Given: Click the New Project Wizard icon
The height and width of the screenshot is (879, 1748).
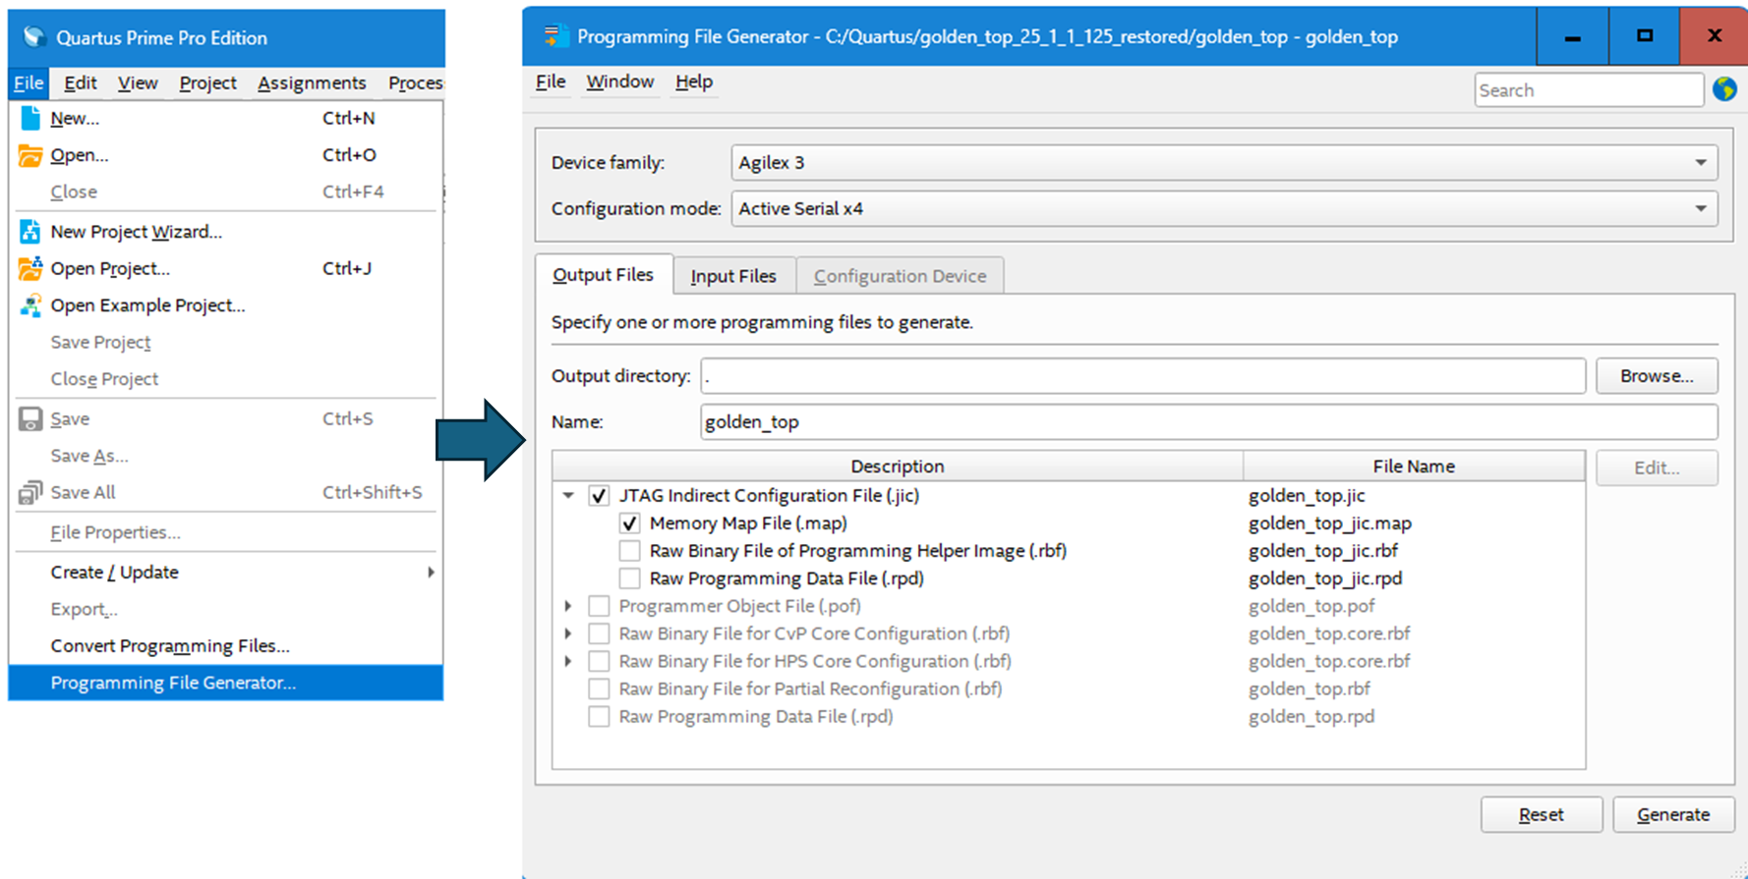Looking at the screenshot, I should pyautogui.click(x=30, y=232).
